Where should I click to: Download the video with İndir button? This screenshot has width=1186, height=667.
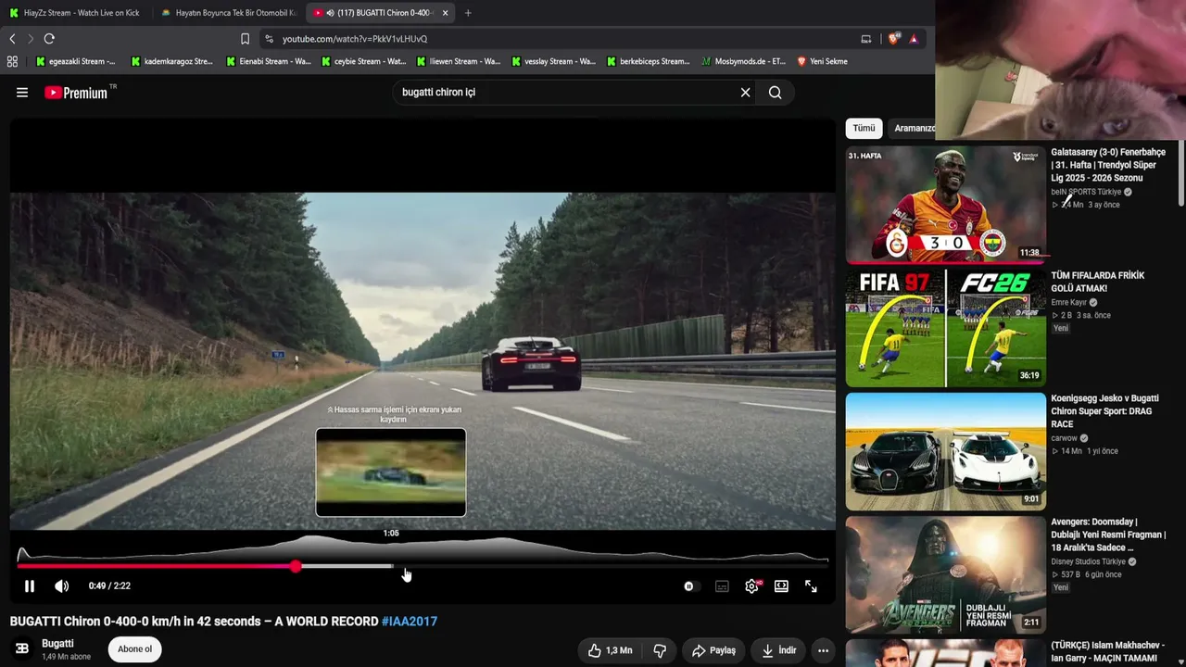point(778,650)
